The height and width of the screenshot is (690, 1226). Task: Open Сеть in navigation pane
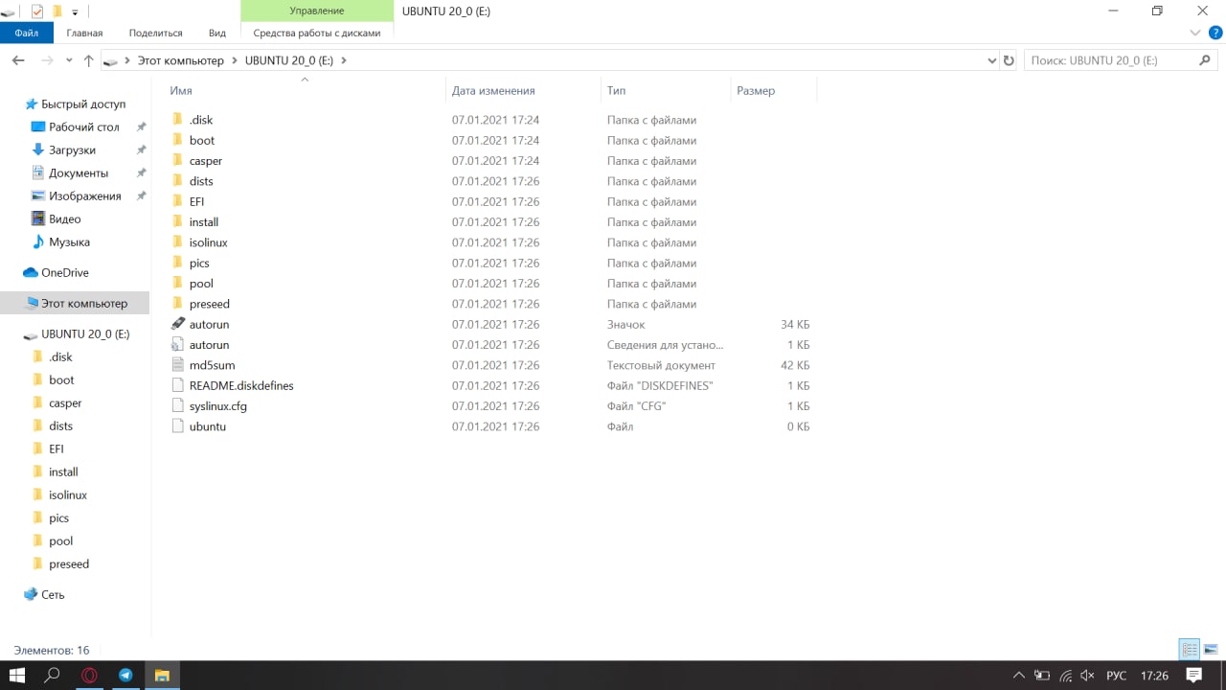tap(53, 595)
